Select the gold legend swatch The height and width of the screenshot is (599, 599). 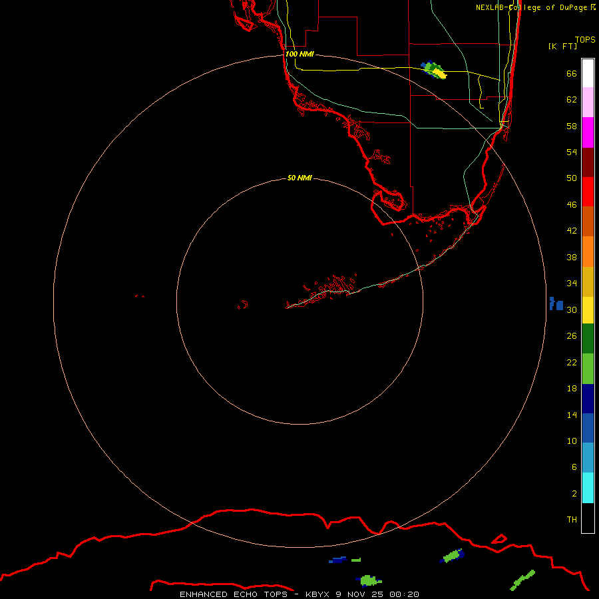(x=588, y=282)
